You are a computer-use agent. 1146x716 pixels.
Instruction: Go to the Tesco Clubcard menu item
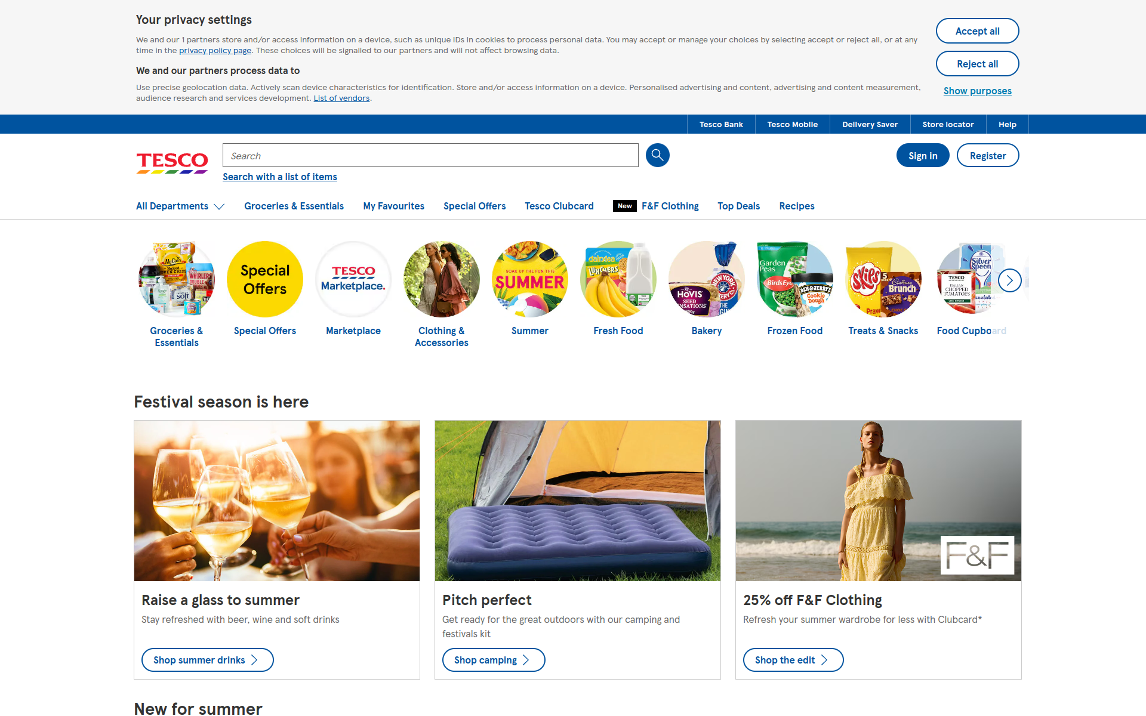[x=559, y=206]
